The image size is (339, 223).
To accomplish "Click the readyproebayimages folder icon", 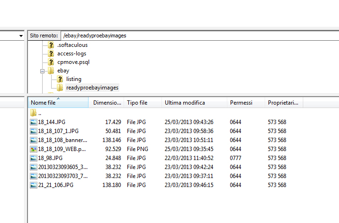I will coord(60,88).
